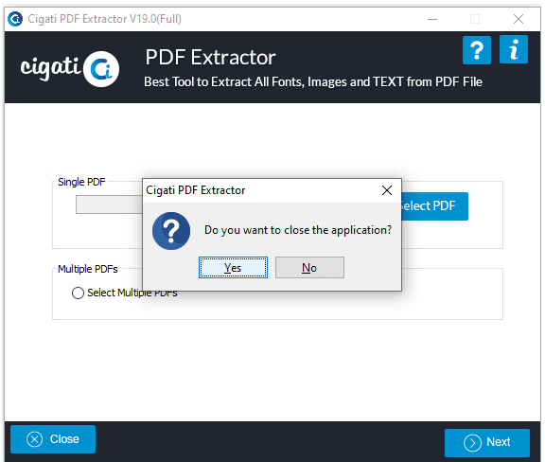Confirm closing by choosing Yes
Image resolution: width=545 pixels, height=462 pixels.
pyautogui.click(x=233, y=268)
